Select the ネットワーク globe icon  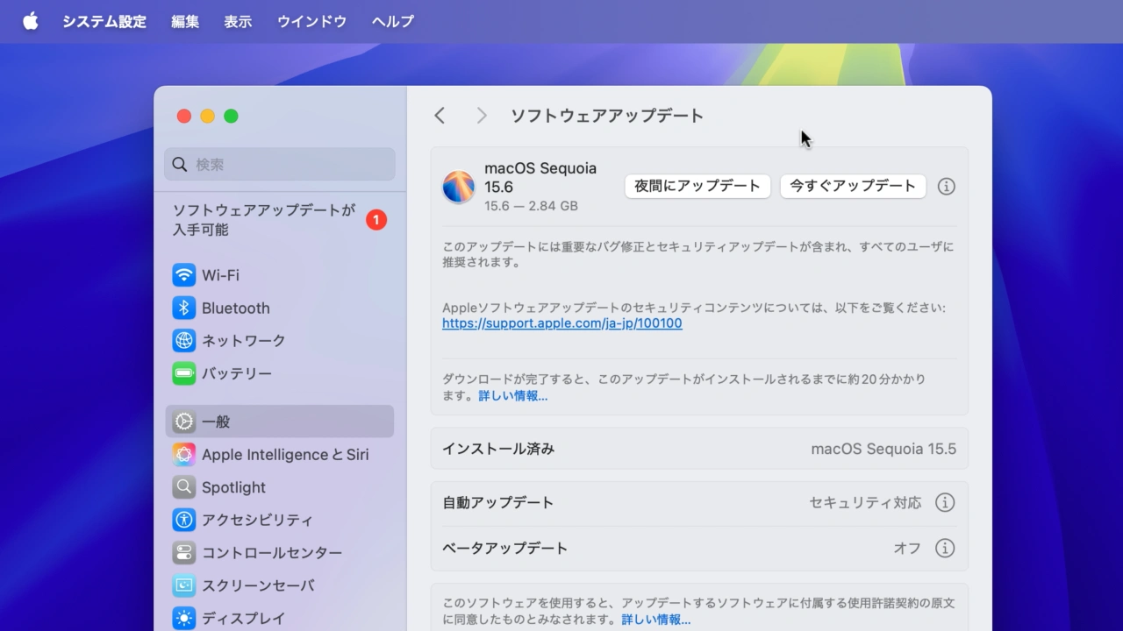(x=183, y=341)
